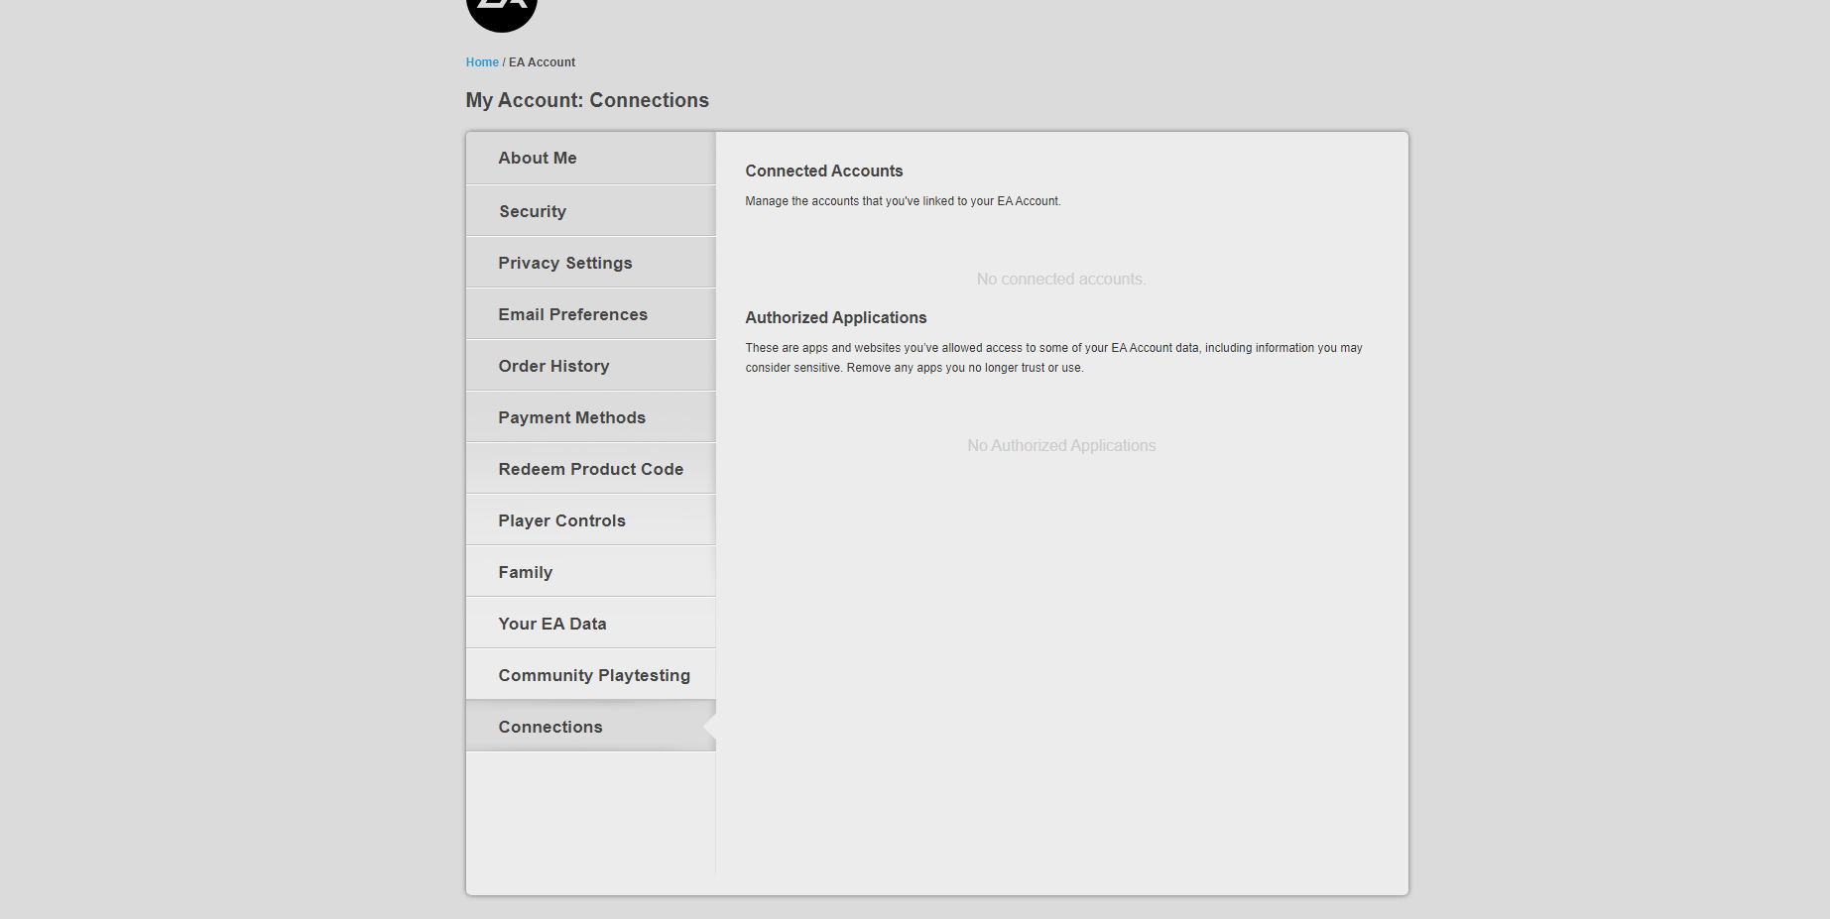This screenshot has width=1830, height=919.
Task: View the Order History tab
Action: click(591, 366)
